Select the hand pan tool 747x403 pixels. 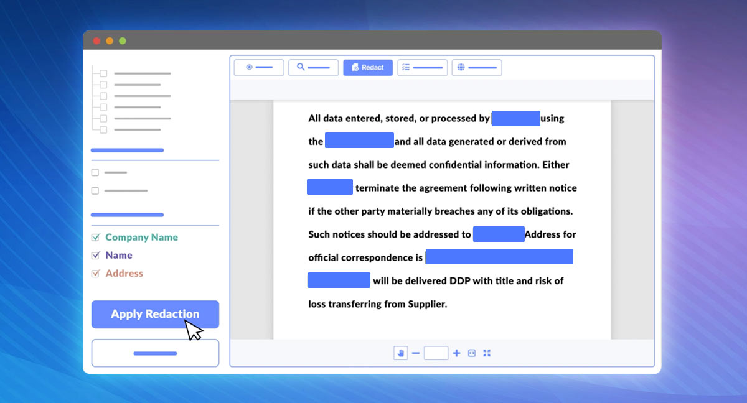tap(400, 353)
